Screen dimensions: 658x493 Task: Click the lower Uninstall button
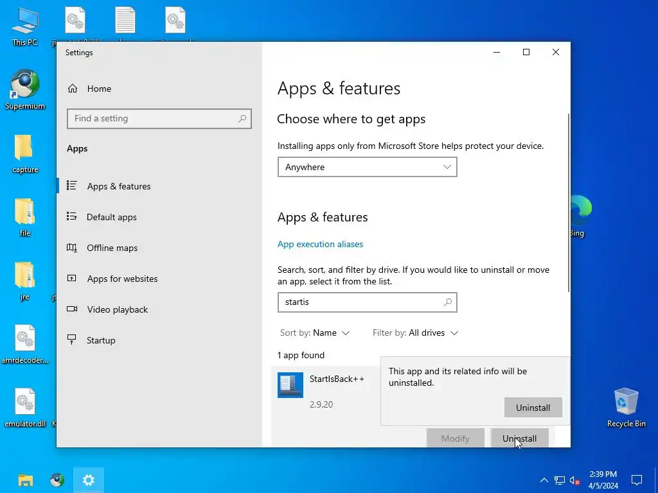tap(519, 438)
